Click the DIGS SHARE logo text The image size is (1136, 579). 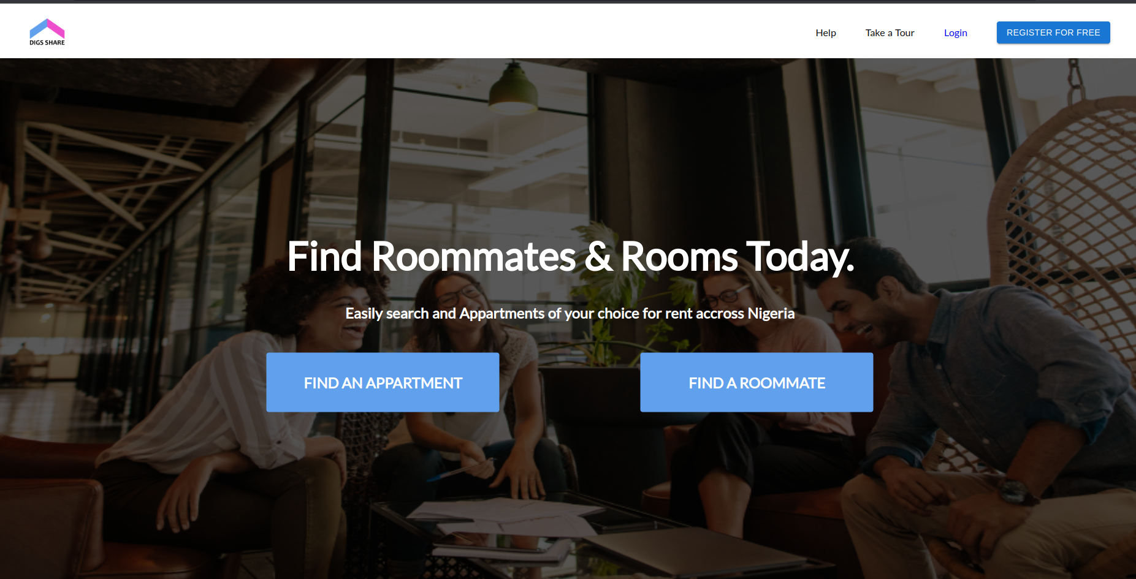coord(47,43)
